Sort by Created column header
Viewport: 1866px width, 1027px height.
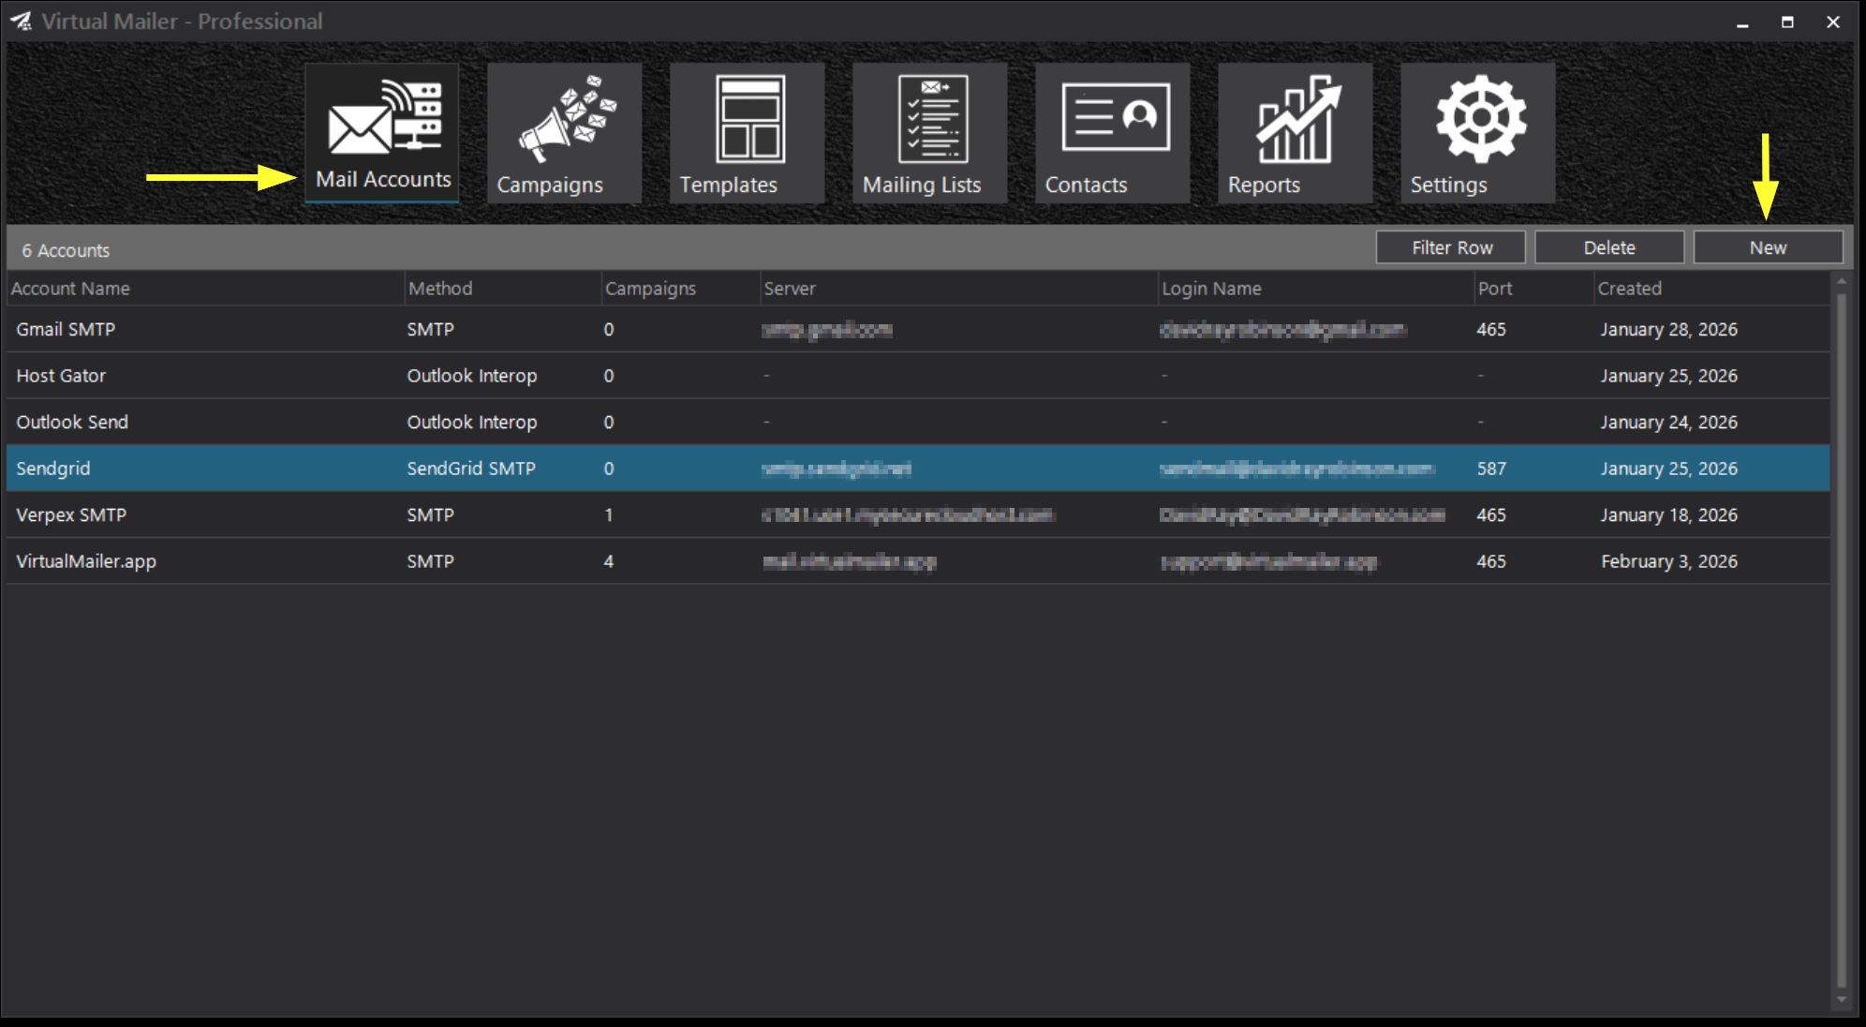pos(1712,289)
